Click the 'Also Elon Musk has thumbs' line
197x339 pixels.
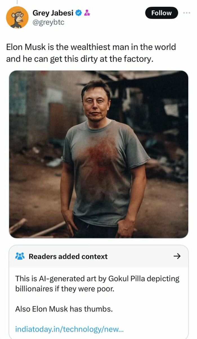point(64,309)
